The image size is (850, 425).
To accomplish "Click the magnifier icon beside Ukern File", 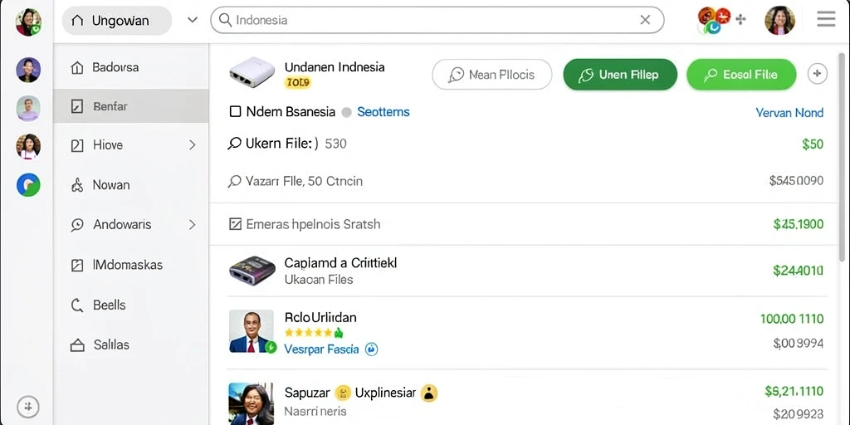I will click(234, 144).
